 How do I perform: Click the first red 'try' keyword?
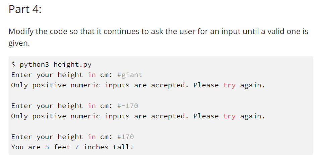(x=229, y=86)
